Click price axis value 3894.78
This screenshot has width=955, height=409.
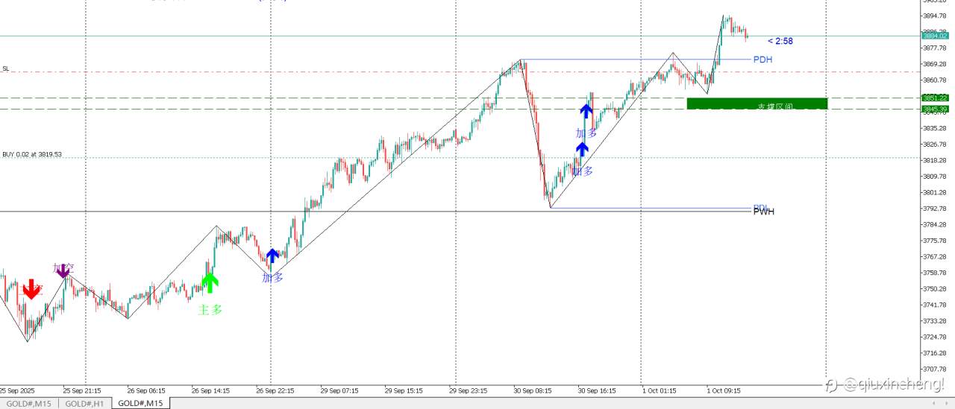[x=936, y=16]
